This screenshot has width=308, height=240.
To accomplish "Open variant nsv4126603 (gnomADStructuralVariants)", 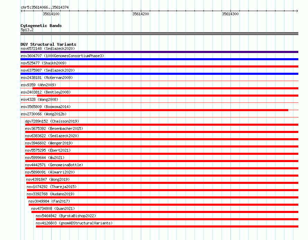I will (x=74, y=223).
